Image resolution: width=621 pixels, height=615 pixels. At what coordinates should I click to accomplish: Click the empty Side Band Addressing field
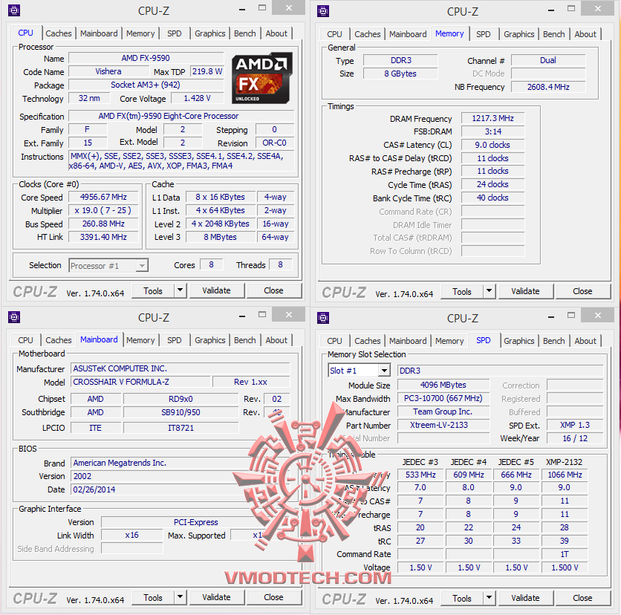pos(132,548)
